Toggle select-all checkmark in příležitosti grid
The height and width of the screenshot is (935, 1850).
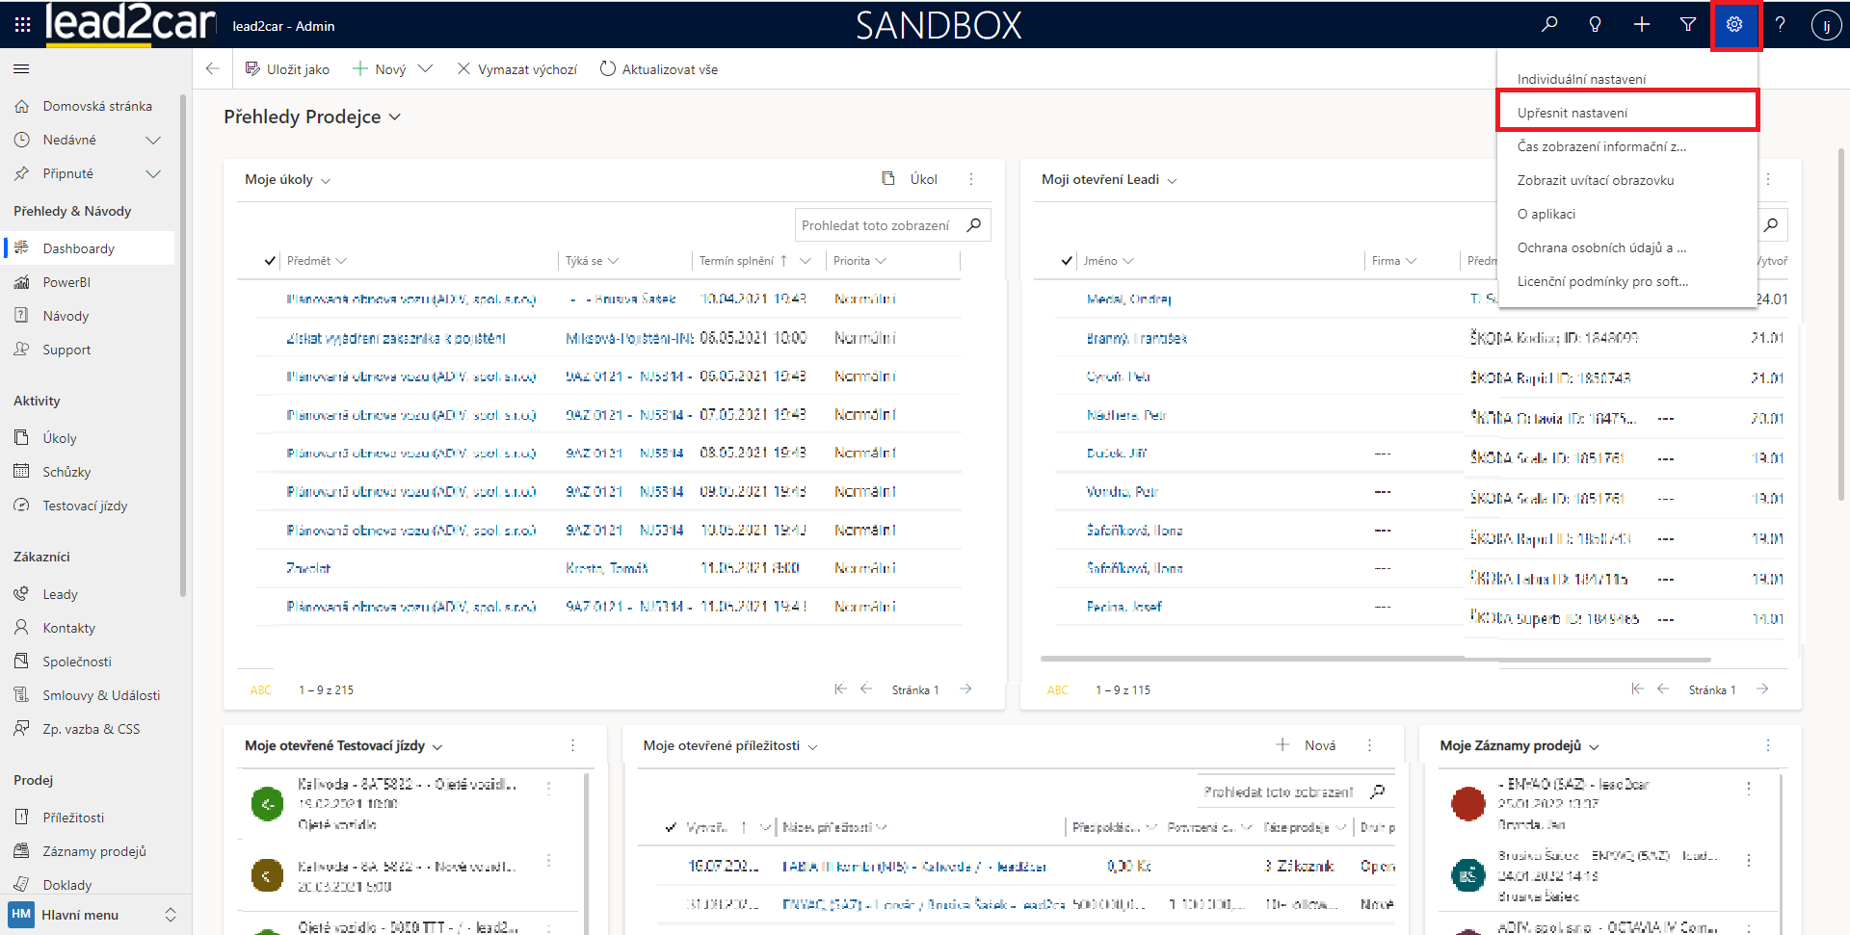coord(671,827)
